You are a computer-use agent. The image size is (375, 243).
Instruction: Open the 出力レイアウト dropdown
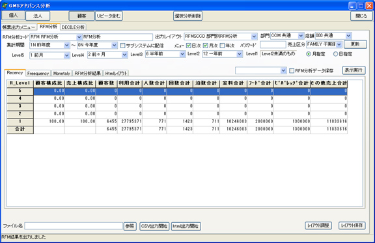pyautogui.click(x=254, y=36)
